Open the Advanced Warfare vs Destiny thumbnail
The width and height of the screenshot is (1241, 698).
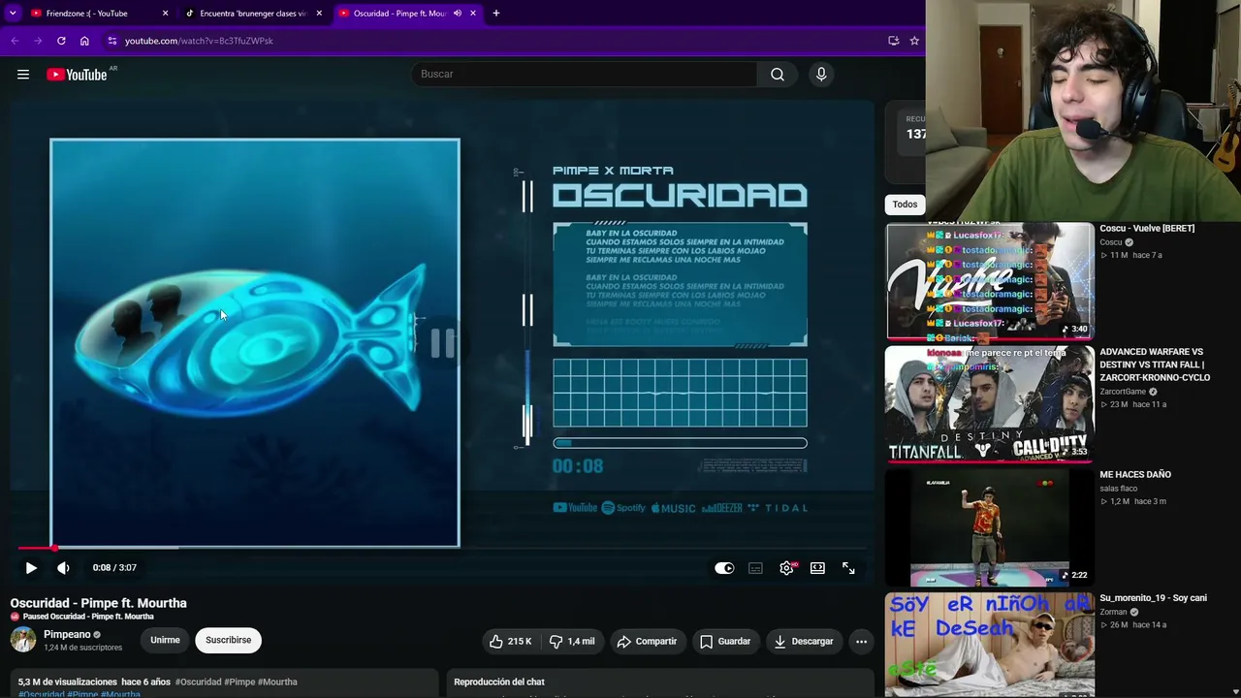[x=990, y=404]
